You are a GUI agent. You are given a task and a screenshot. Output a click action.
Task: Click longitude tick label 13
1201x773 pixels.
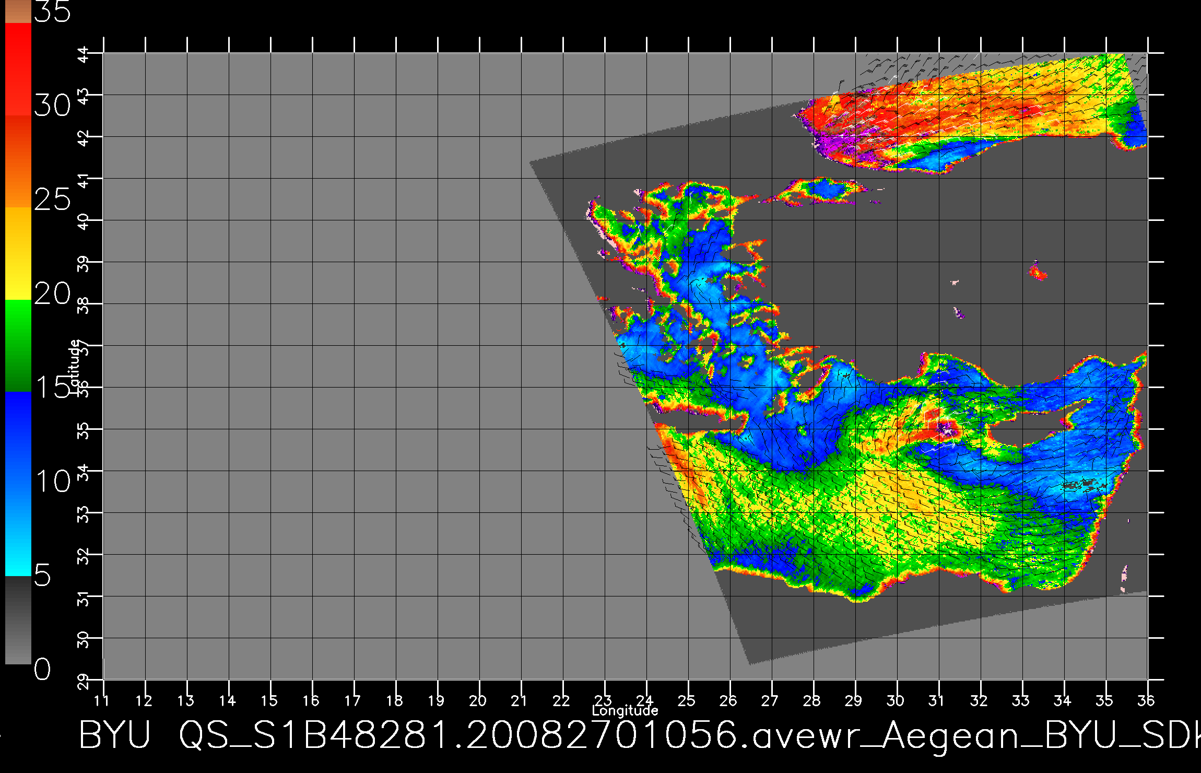tap(186, 700)
